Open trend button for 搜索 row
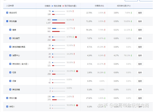 tap(140, 30)
